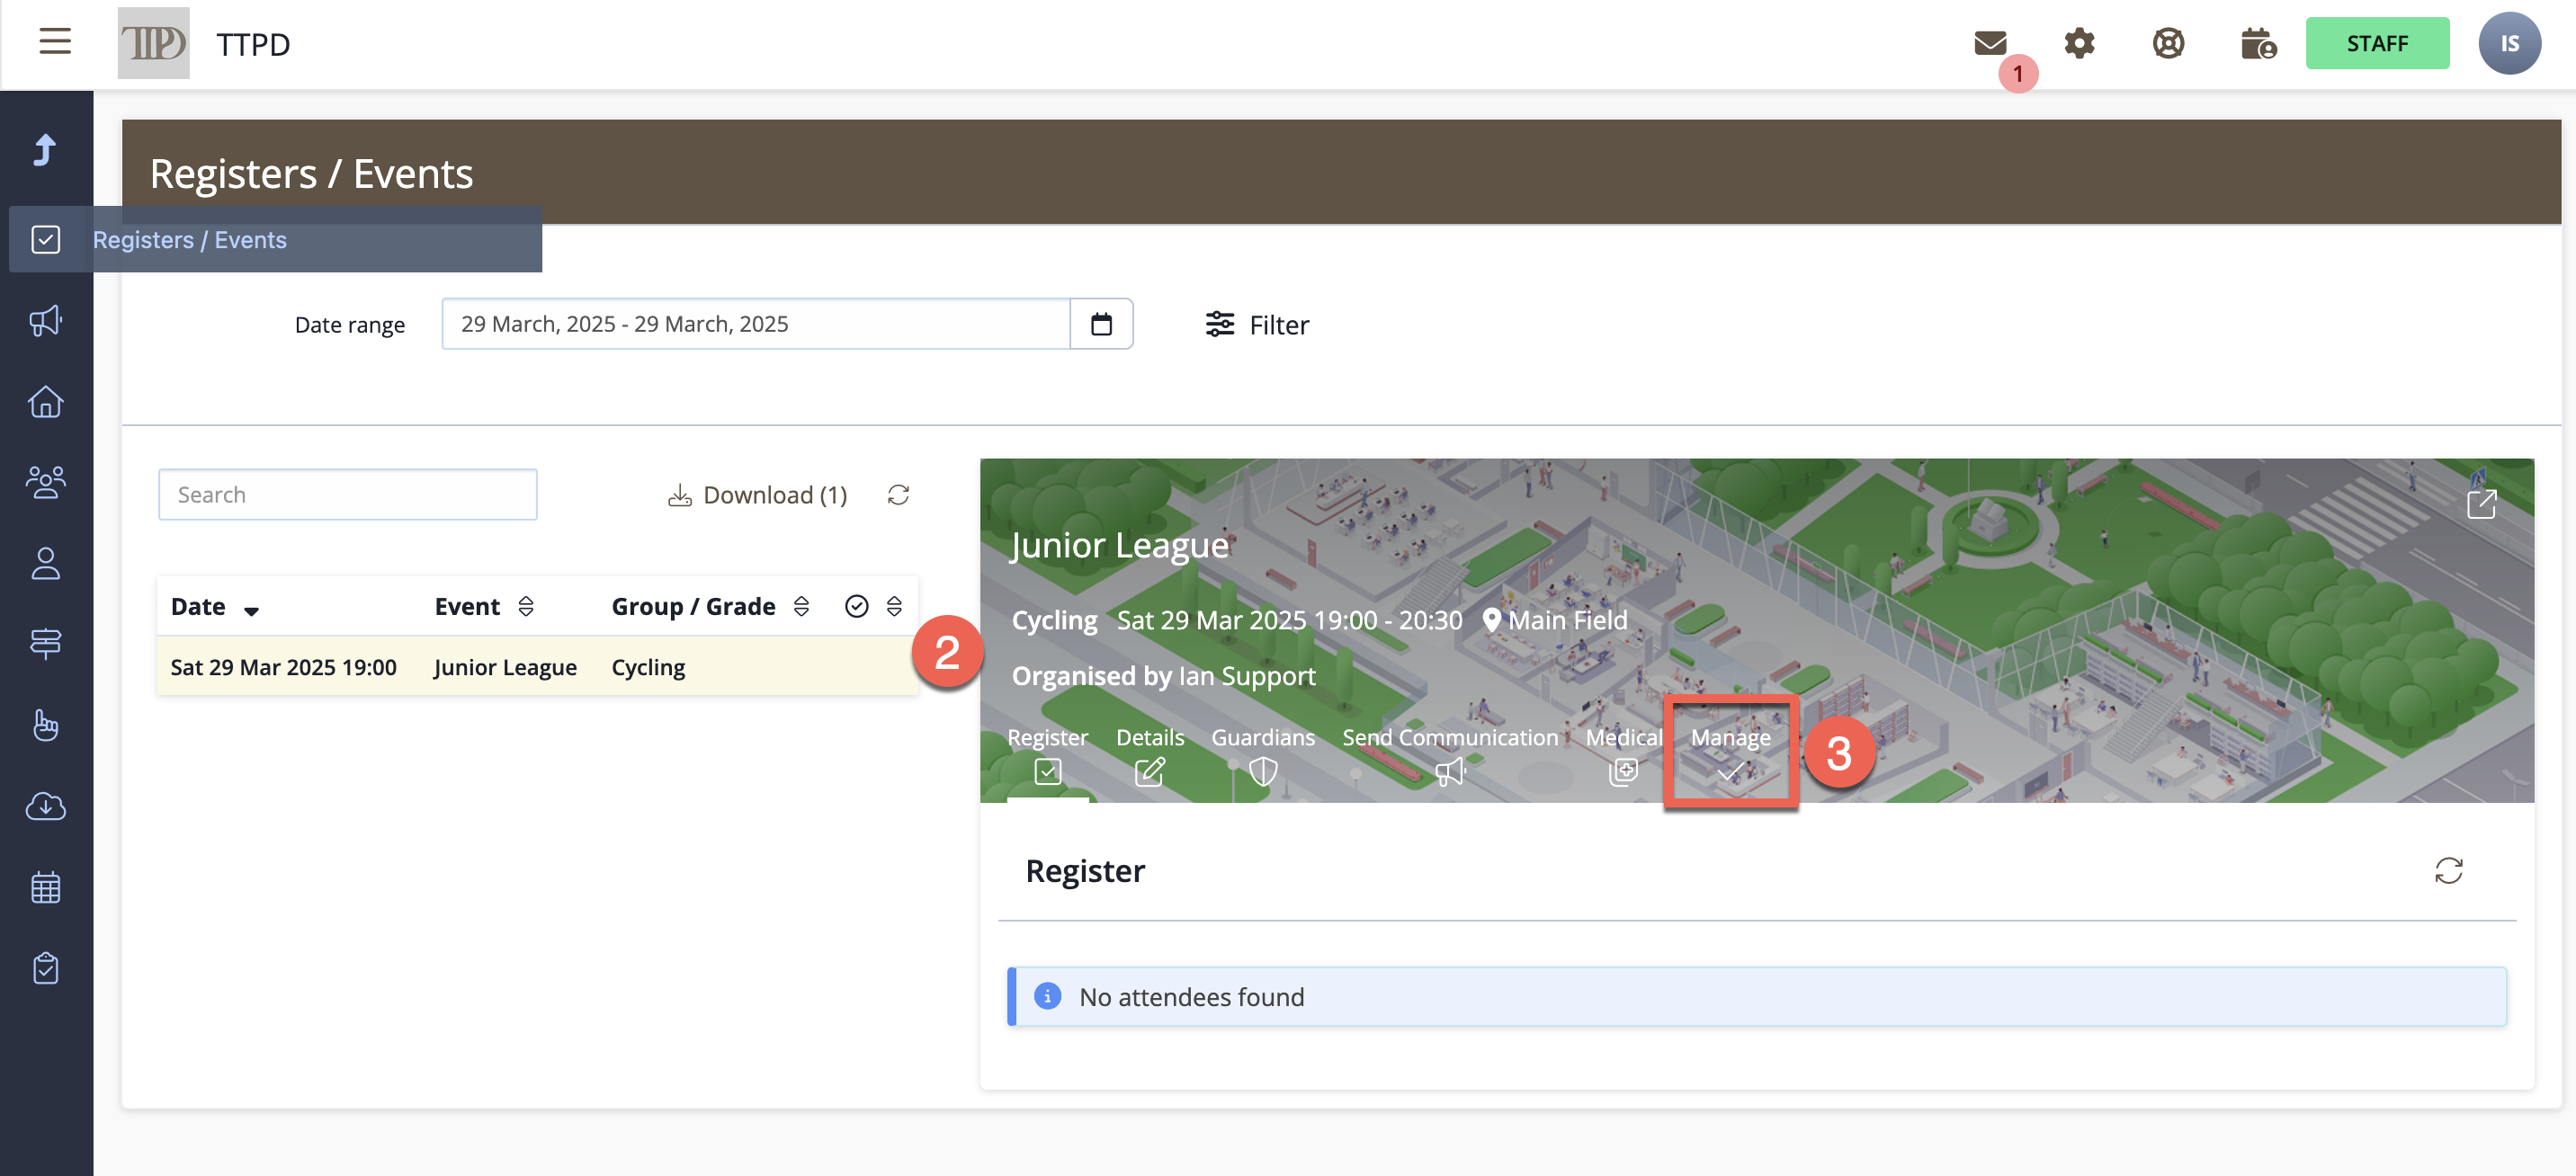Click the sidebar up-arrow icon

tap(46, 150)
